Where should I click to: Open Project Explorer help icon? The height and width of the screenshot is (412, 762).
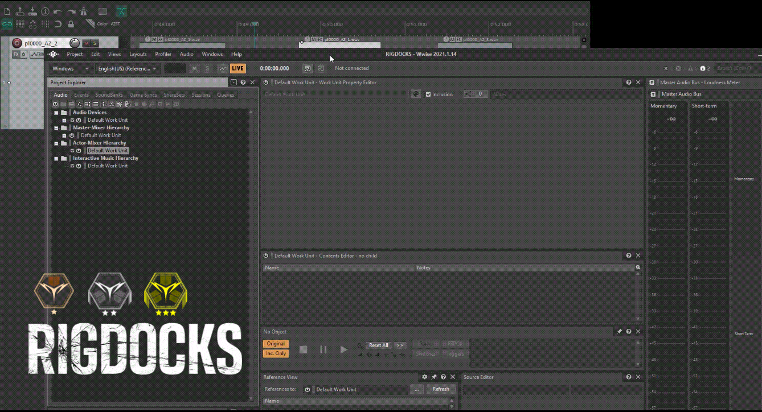pos(243,83)
